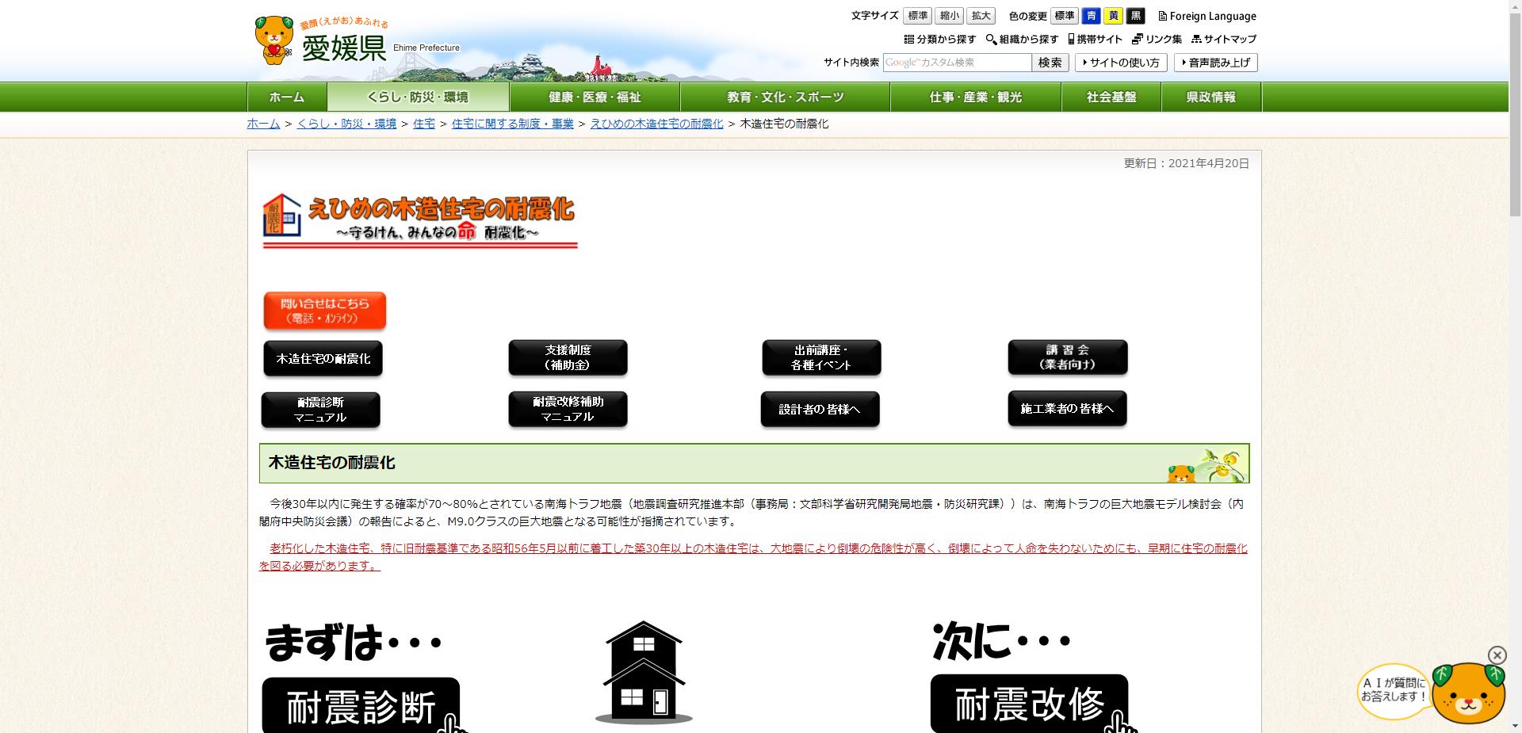Click the orange 問い合せはこちら inquiry button

[323, 310]
